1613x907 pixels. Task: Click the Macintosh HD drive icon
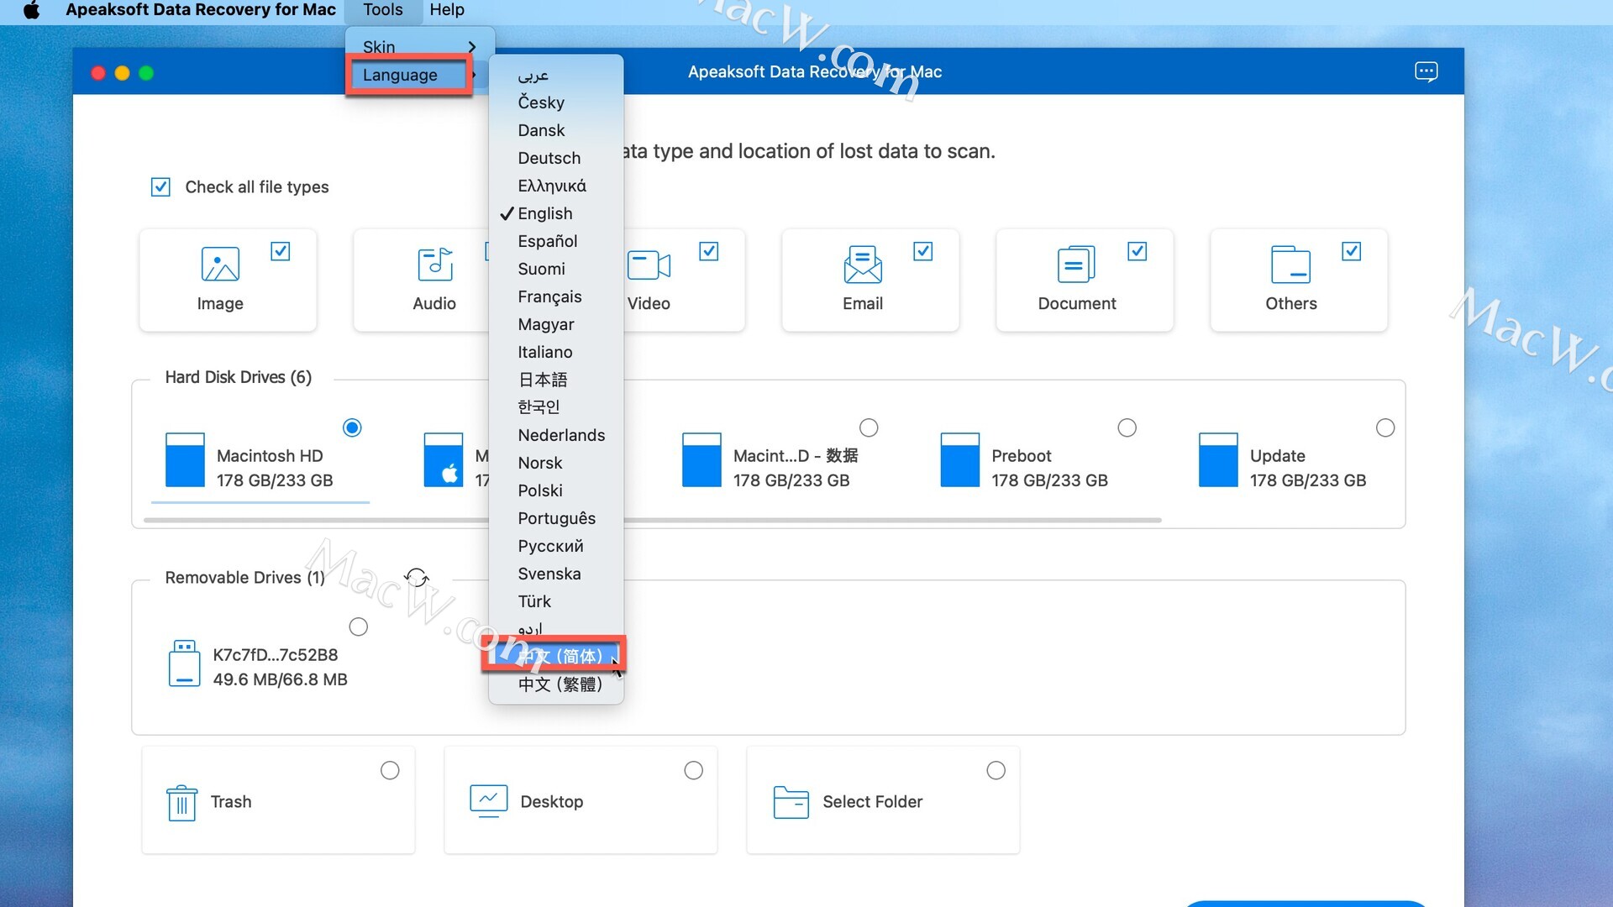coord(185,460)
